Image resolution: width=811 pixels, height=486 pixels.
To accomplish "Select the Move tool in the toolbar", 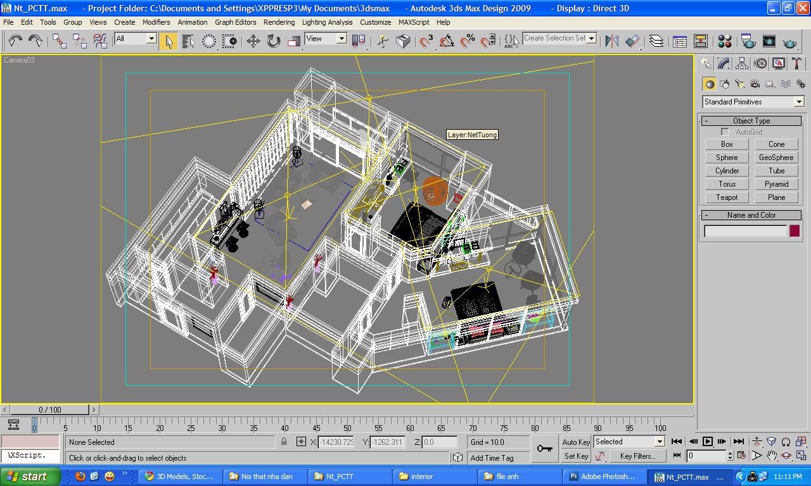I will click(253, 40).
